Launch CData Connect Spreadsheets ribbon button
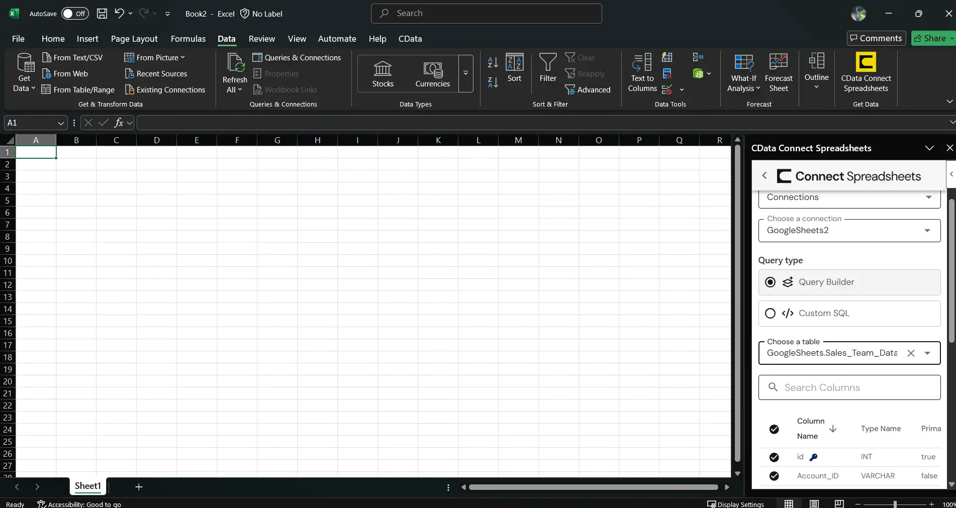The width and height of the screenshot is (956, 508). (866, 73)
